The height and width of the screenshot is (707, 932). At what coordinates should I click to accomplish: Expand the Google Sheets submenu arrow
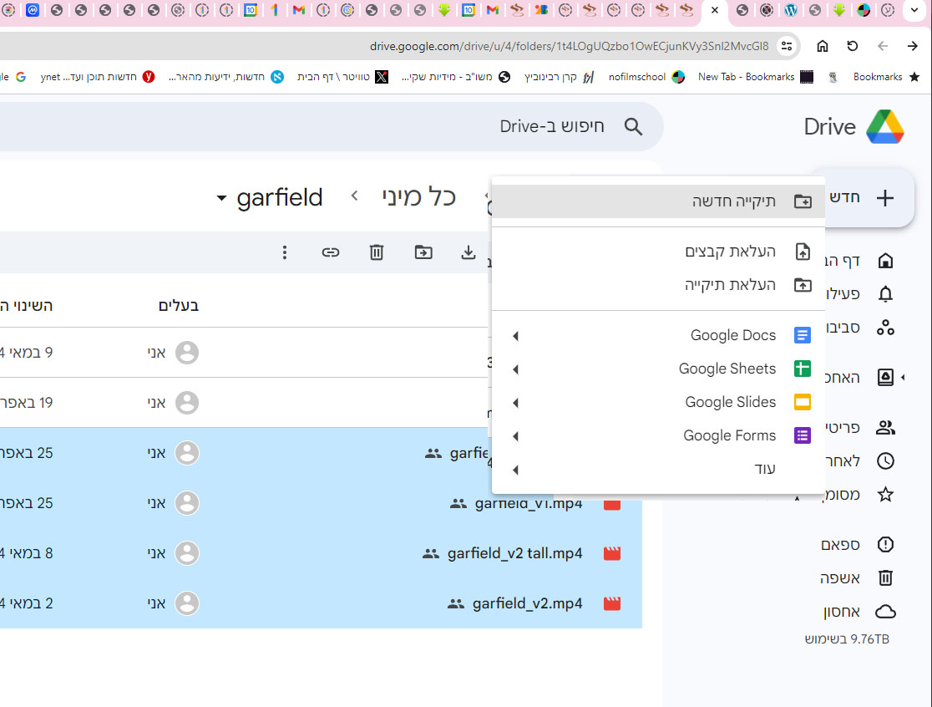point(515,369)
